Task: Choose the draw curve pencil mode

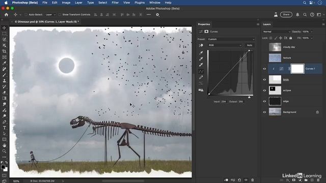Action: point(201,77)
